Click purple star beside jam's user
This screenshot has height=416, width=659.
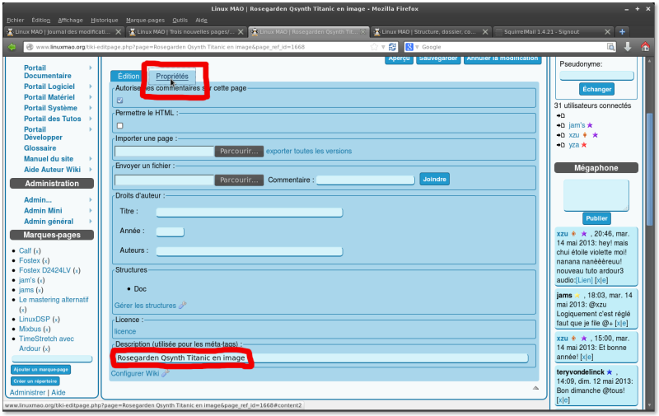tap(590, 125)
